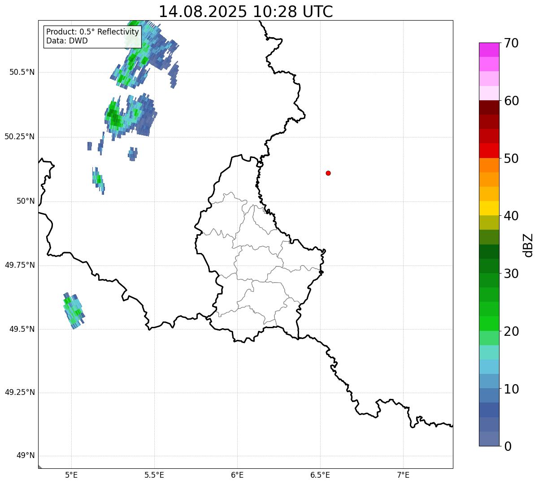Pick the darkest maroon segment just below 60
The height and width of the screenshot is (484, 539).
tap(489, 107)
